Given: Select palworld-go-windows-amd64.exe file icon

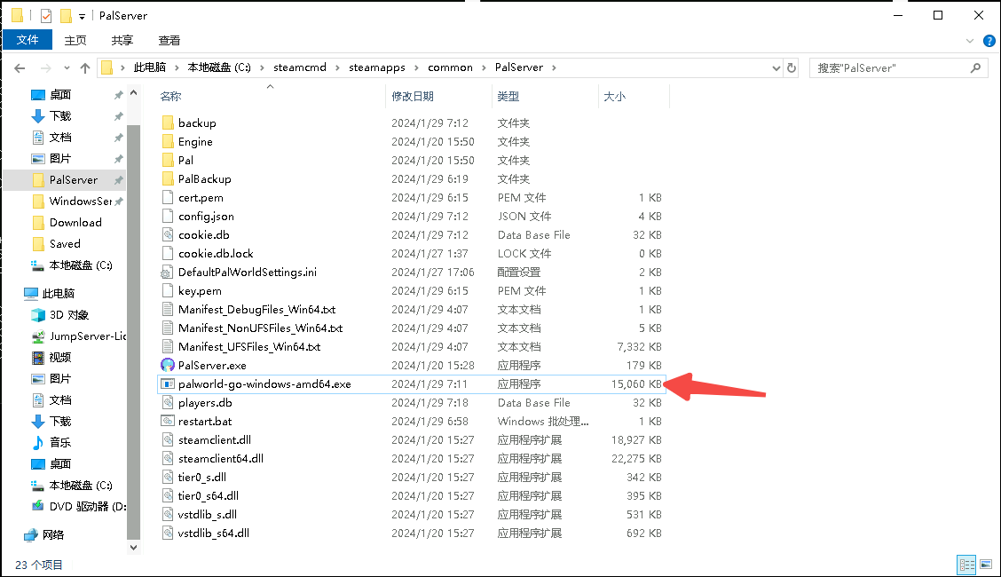Looking at the screenshot, I should [167, 383].
